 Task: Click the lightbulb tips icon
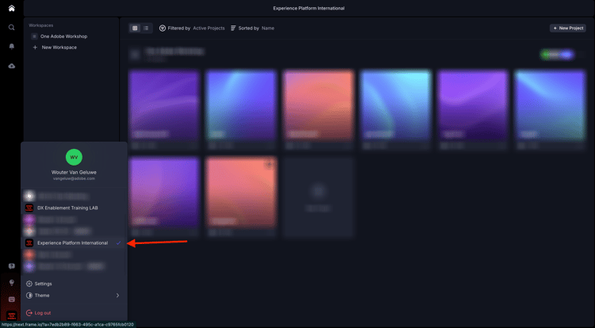pyautogui.click(x=11, y=283)
